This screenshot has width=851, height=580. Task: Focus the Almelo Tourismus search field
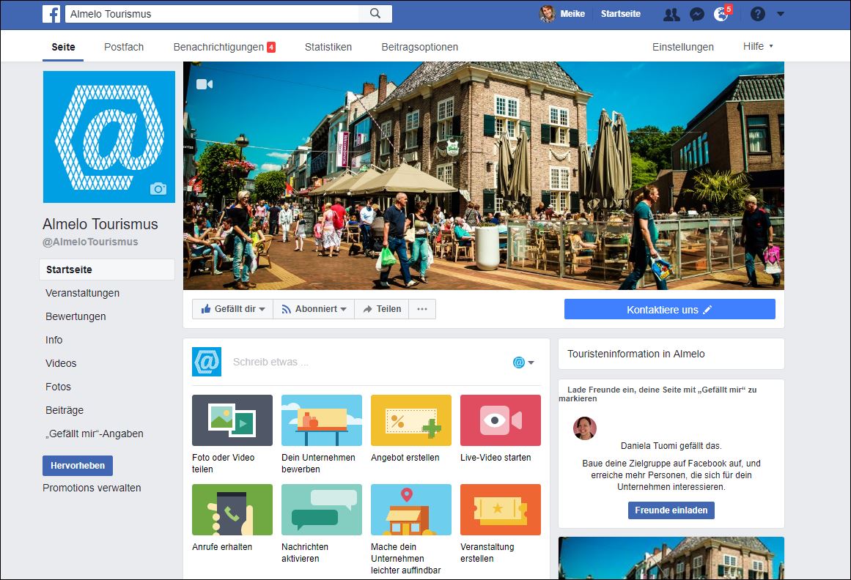pos(213,14)
